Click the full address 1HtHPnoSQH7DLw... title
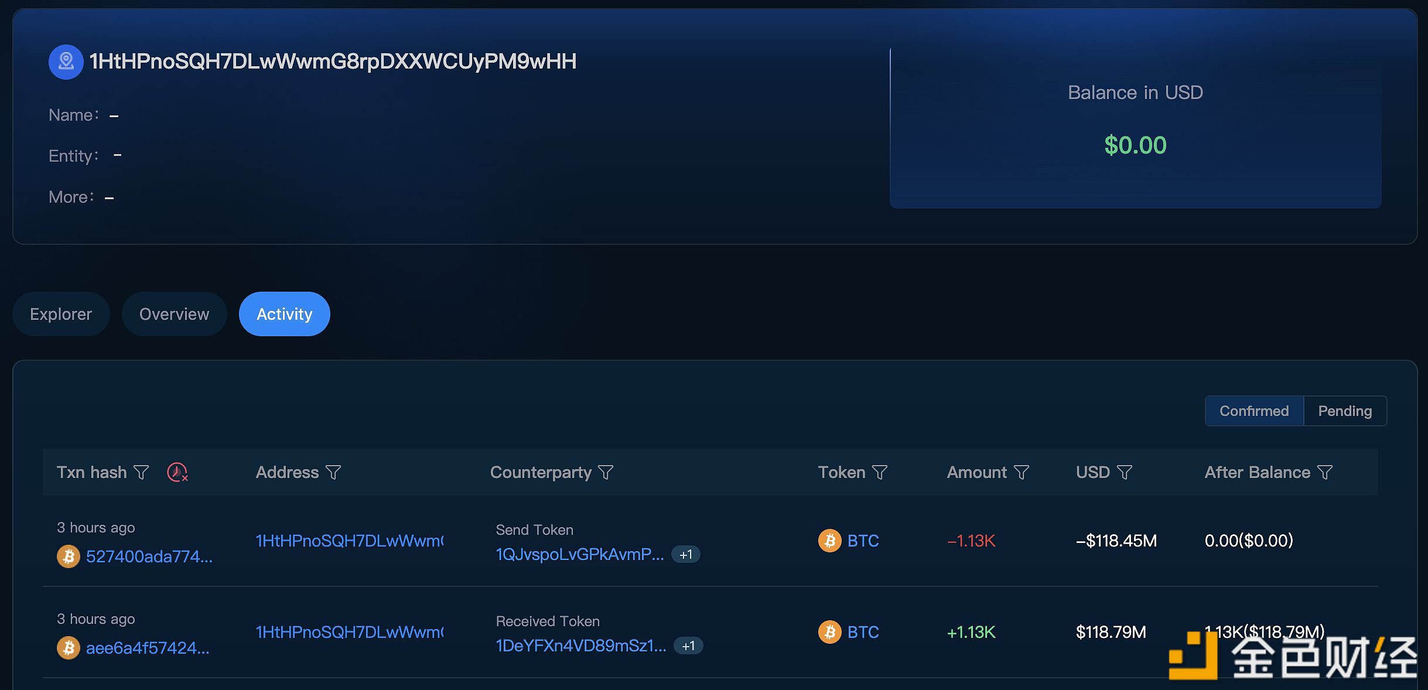This screenshot has height=690, width=1428. coord(333,62)
